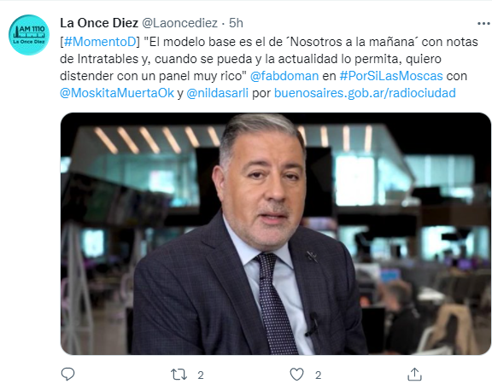The height and width of the screenshot is (384, 492).
Task: Open the #PorSiLasMoscas hashtag
Action: coord(391,76)
